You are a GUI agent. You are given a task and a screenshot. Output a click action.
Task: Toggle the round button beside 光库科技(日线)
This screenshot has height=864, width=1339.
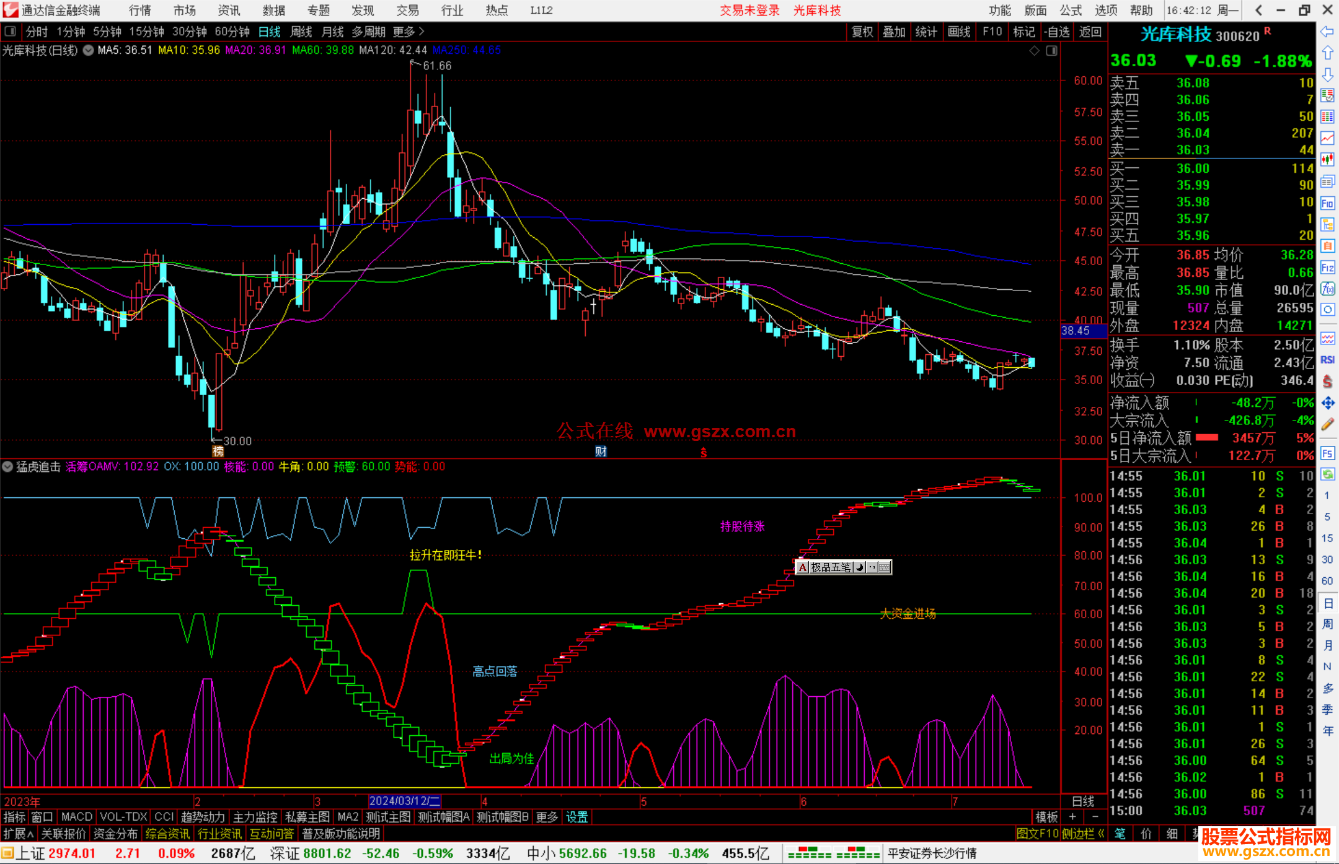pyautogui.click(x=88, y=50)
